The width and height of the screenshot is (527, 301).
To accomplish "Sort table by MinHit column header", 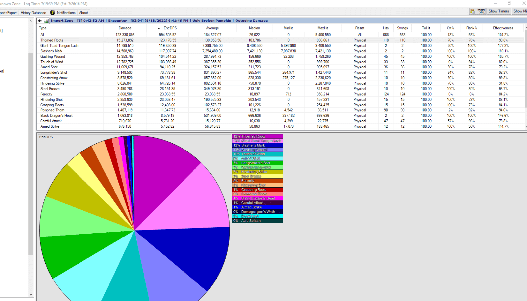I will point(288,28).
